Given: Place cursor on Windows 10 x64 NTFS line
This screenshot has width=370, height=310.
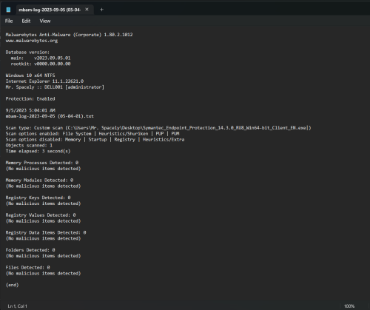Looking at the screenshot, I should 30,75.
